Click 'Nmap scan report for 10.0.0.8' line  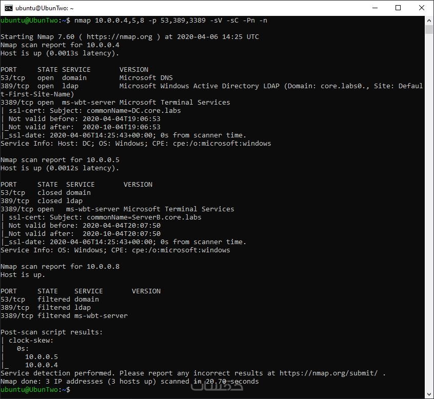pos(60,267)
